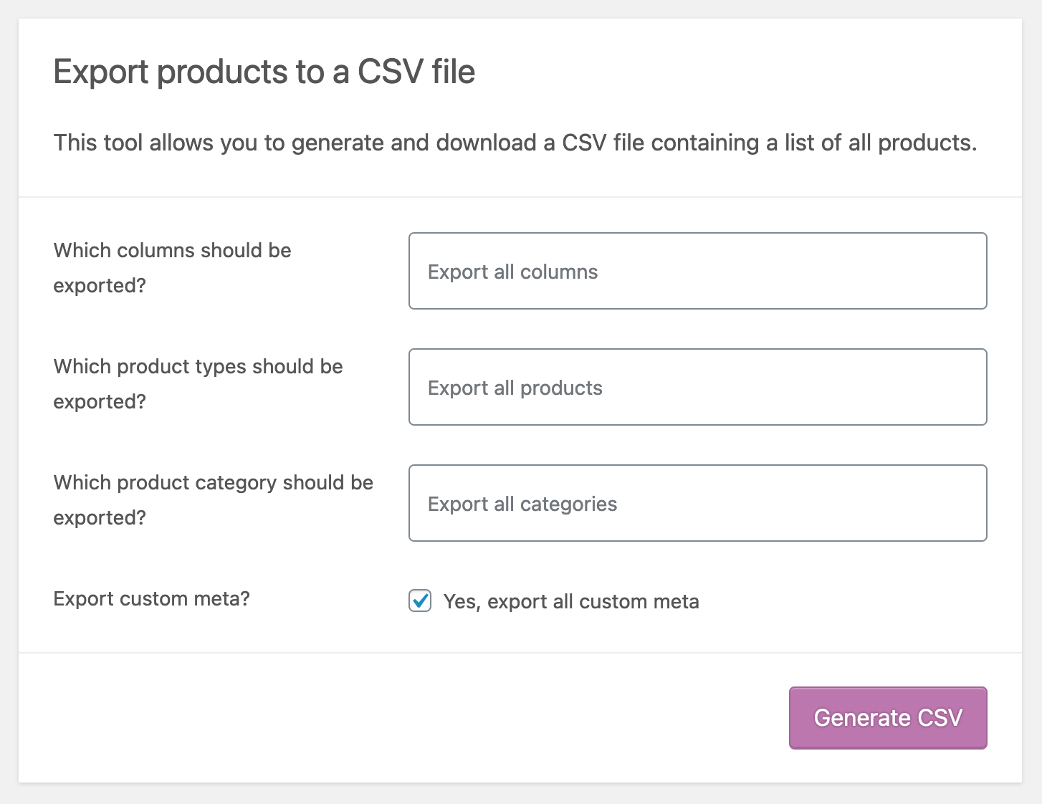The width and height of the screenshot is (1042, 804).
Task: Click the 'Which product types should be exported?' label
Action: click(198, 383)
